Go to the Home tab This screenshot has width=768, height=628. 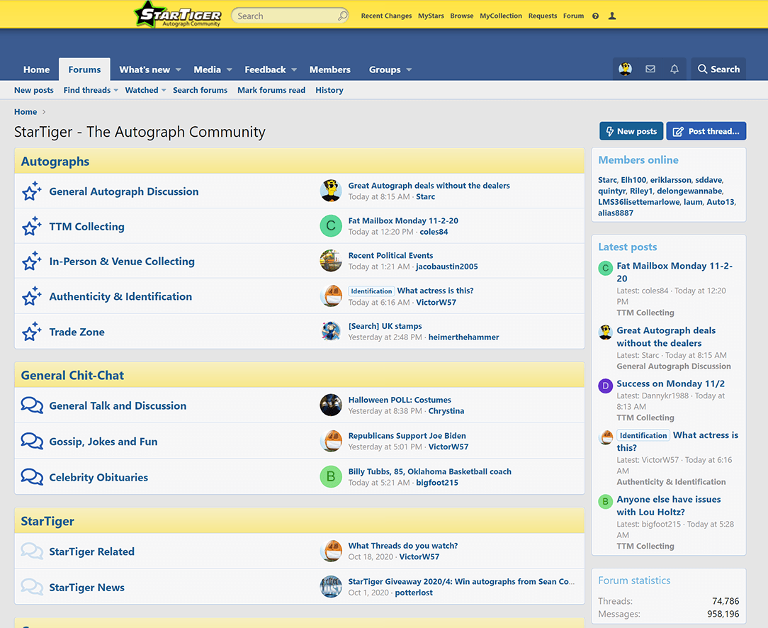tap(36, 69)
